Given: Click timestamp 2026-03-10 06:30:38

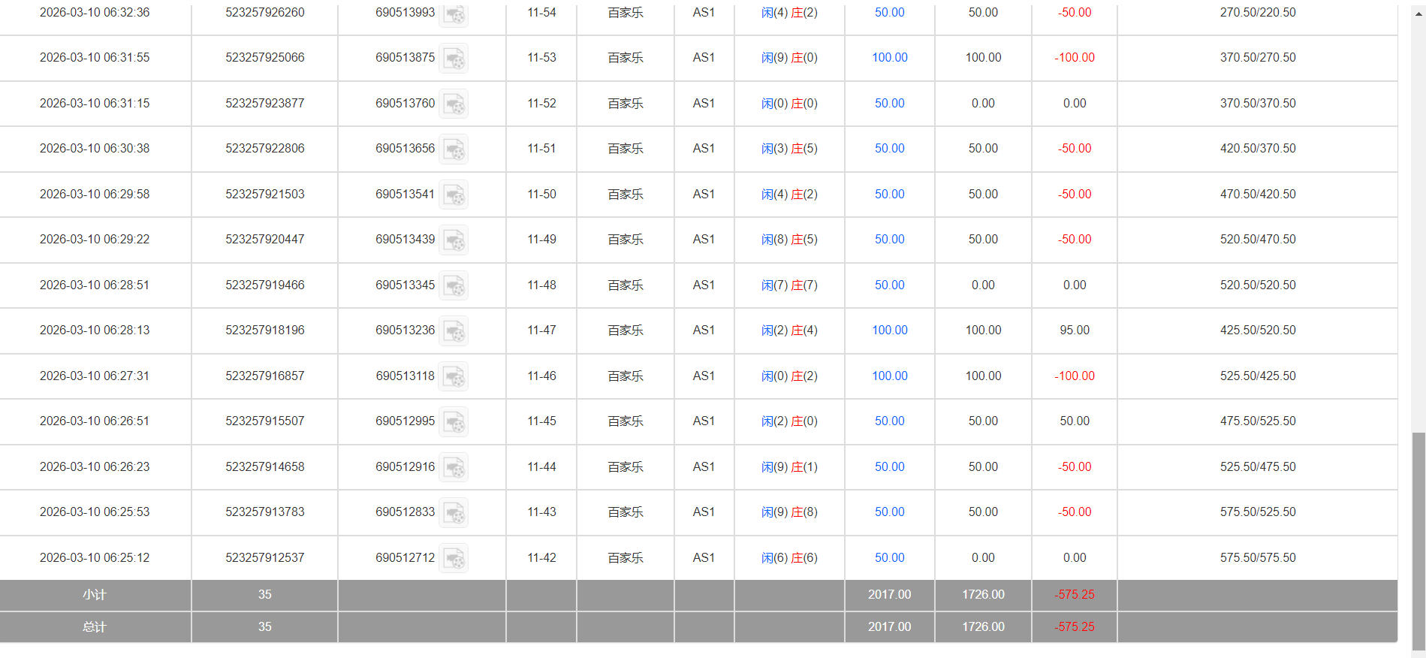Looking at the screenshot, I should pos(95,149).
